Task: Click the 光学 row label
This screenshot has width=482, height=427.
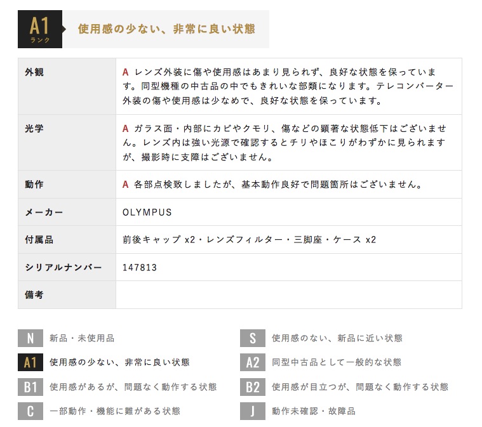Action: click(x=34, y=128)
